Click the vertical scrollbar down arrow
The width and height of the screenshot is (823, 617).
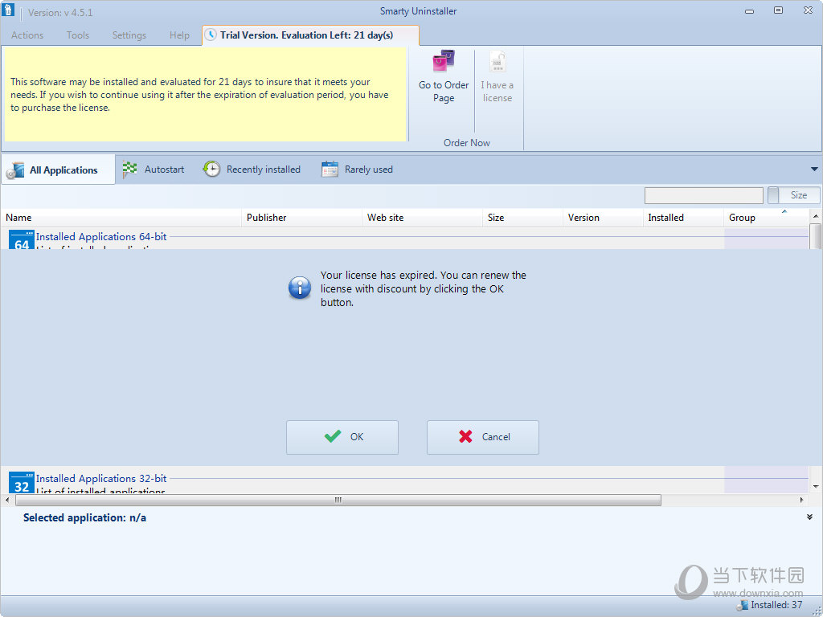click(x=815, y=486)
